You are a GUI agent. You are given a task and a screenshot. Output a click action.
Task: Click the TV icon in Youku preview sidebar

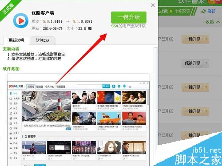tap(11, 99)
